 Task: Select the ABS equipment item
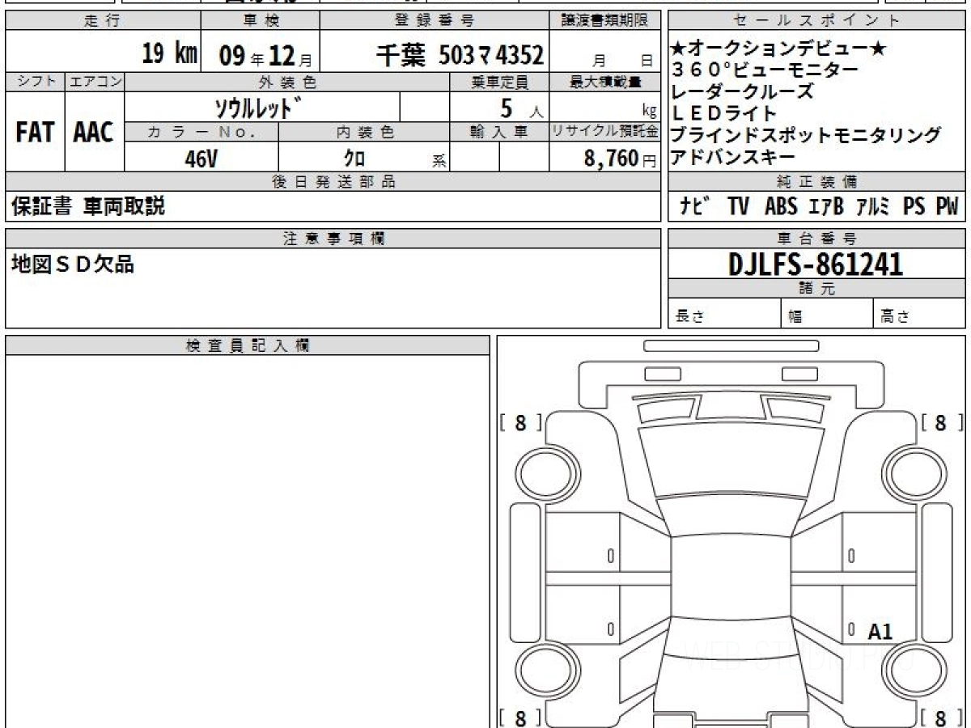tap(781, 207)
